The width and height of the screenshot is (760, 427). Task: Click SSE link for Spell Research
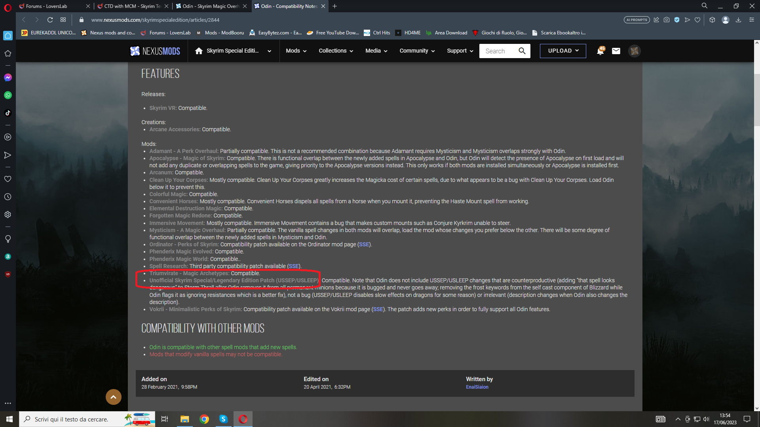click(x=294, y=266)
